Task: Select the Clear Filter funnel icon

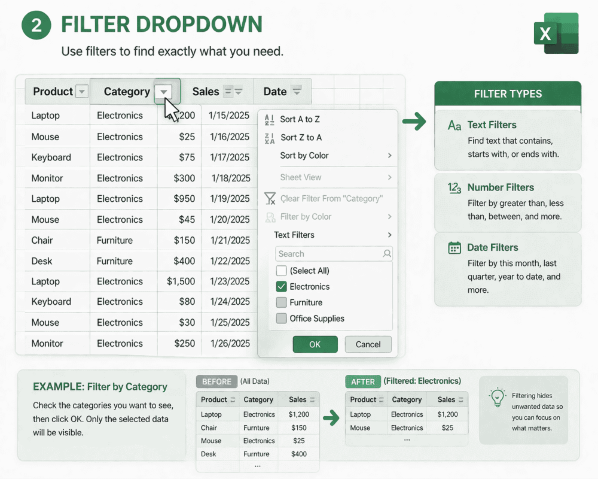Action: tap(270, 198)
